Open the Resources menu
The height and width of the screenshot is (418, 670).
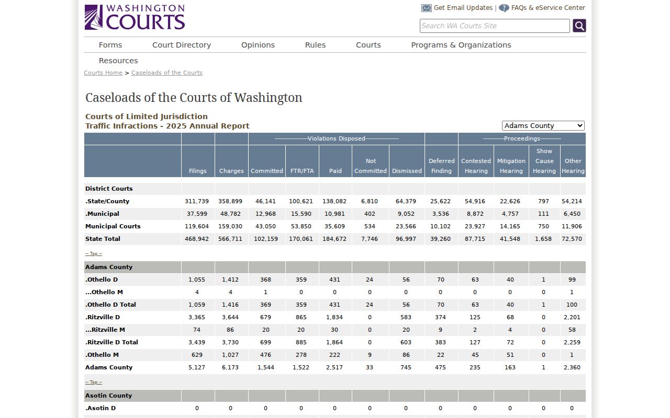(x=118, y=61)
